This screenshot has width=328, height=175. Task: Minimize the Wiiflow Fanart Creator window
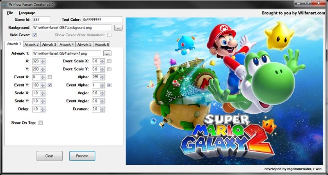coord(299,3)
